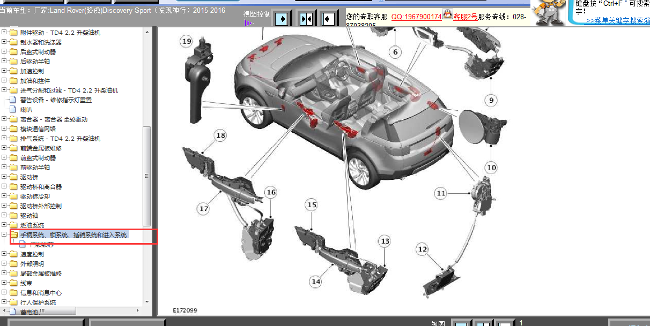The height and width of the screenshot is (326, 650).
Task: Click the folder icon for 模块通信网络
Action: click(x=13, y=129)
